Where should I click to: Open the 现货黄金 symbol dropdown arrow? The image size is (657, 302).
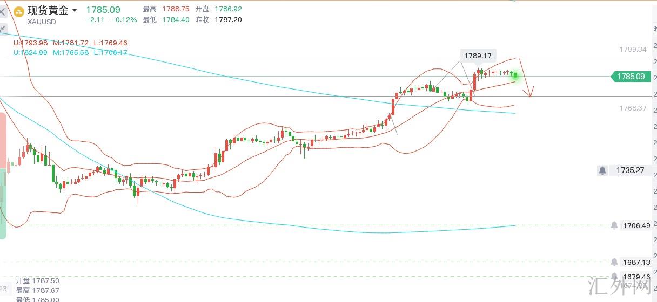pos(74,10)
